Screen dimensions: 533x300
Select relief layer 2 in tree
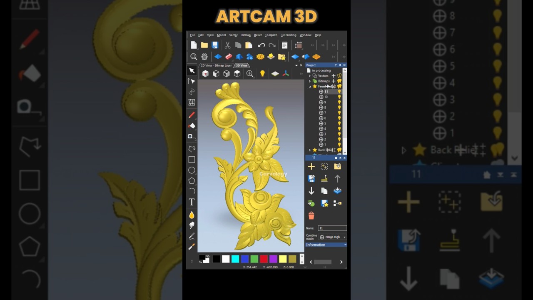tap(324, 140)
